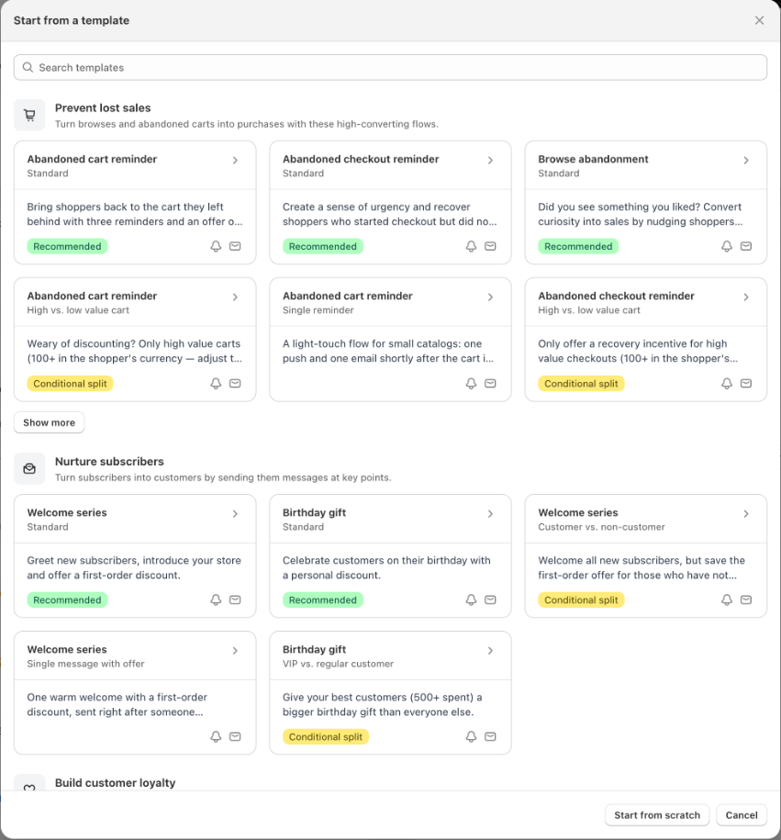Click mail icon on Birthday gift VIP vs. regular card

[491, 736]
